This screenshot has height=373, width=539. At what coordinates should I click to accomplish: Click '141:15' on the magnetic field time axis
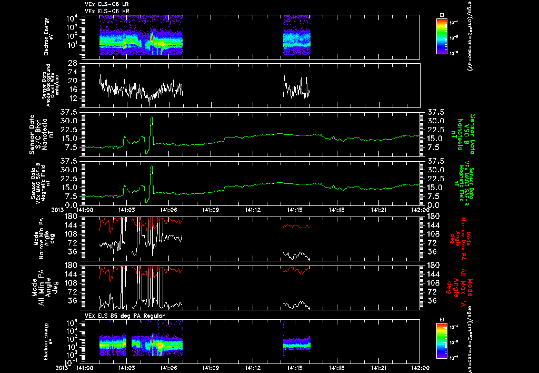pos(295,210)
